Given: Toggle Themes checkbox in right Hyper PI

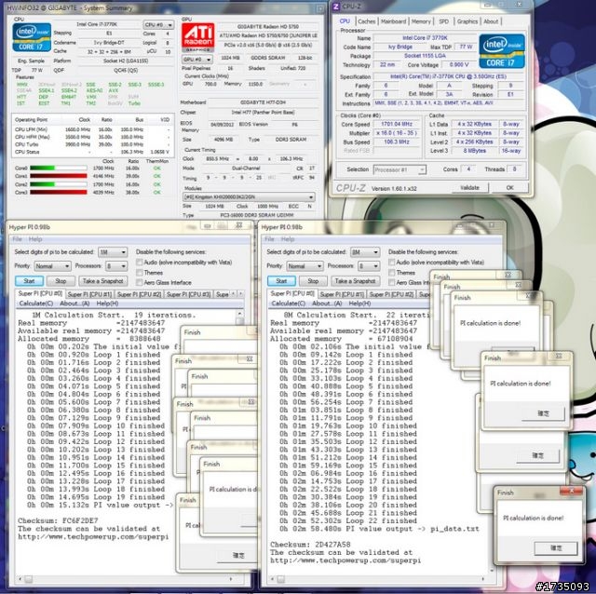Looking at the screenshot, I should pos(392,273).
